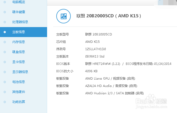
Task: Click the 联想 20B20005CD title heading
Action: pos(109,16)
